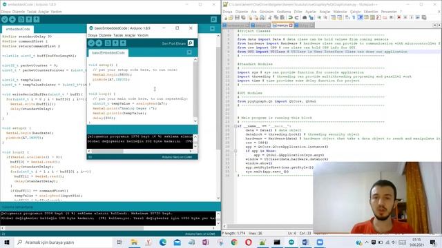
Task: Click Notepad++ Cut scissors icon
Action: 270,17
